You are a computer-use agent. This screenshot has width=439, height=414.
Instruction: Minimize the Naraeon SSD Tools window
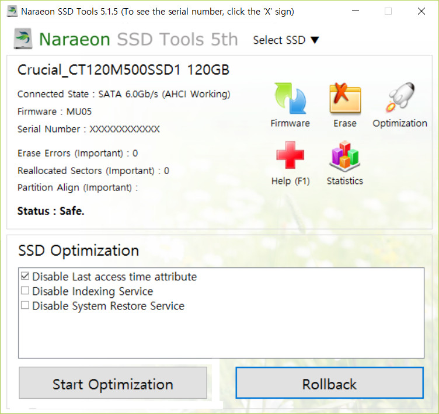356,11
